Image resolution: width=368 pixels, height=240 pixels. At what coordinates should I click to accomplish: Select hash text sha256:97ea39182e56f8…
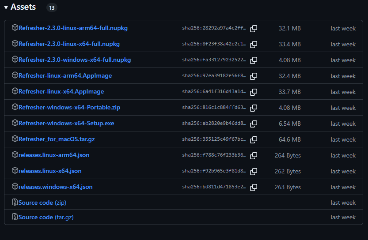coord(214,75)
